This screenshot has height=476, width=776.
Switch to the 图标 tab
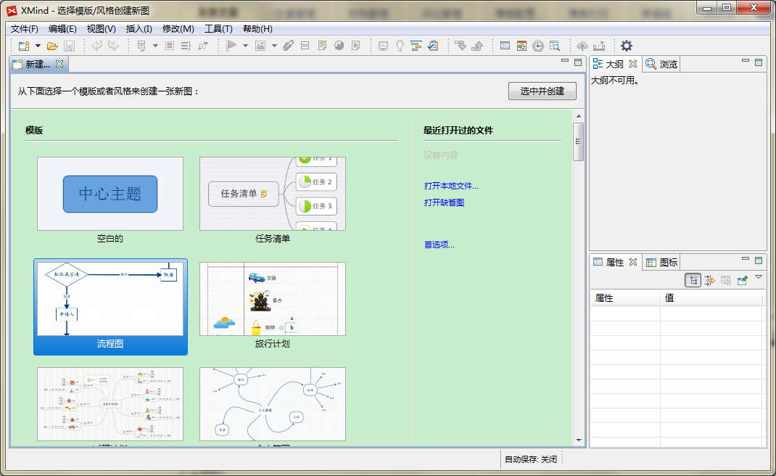point(661,263)
